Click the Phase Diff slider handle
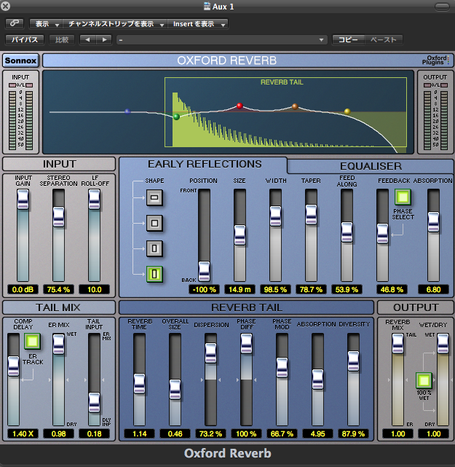Image resolution: width=455 pixels, height=467 pixels. [x=246, y=343]
